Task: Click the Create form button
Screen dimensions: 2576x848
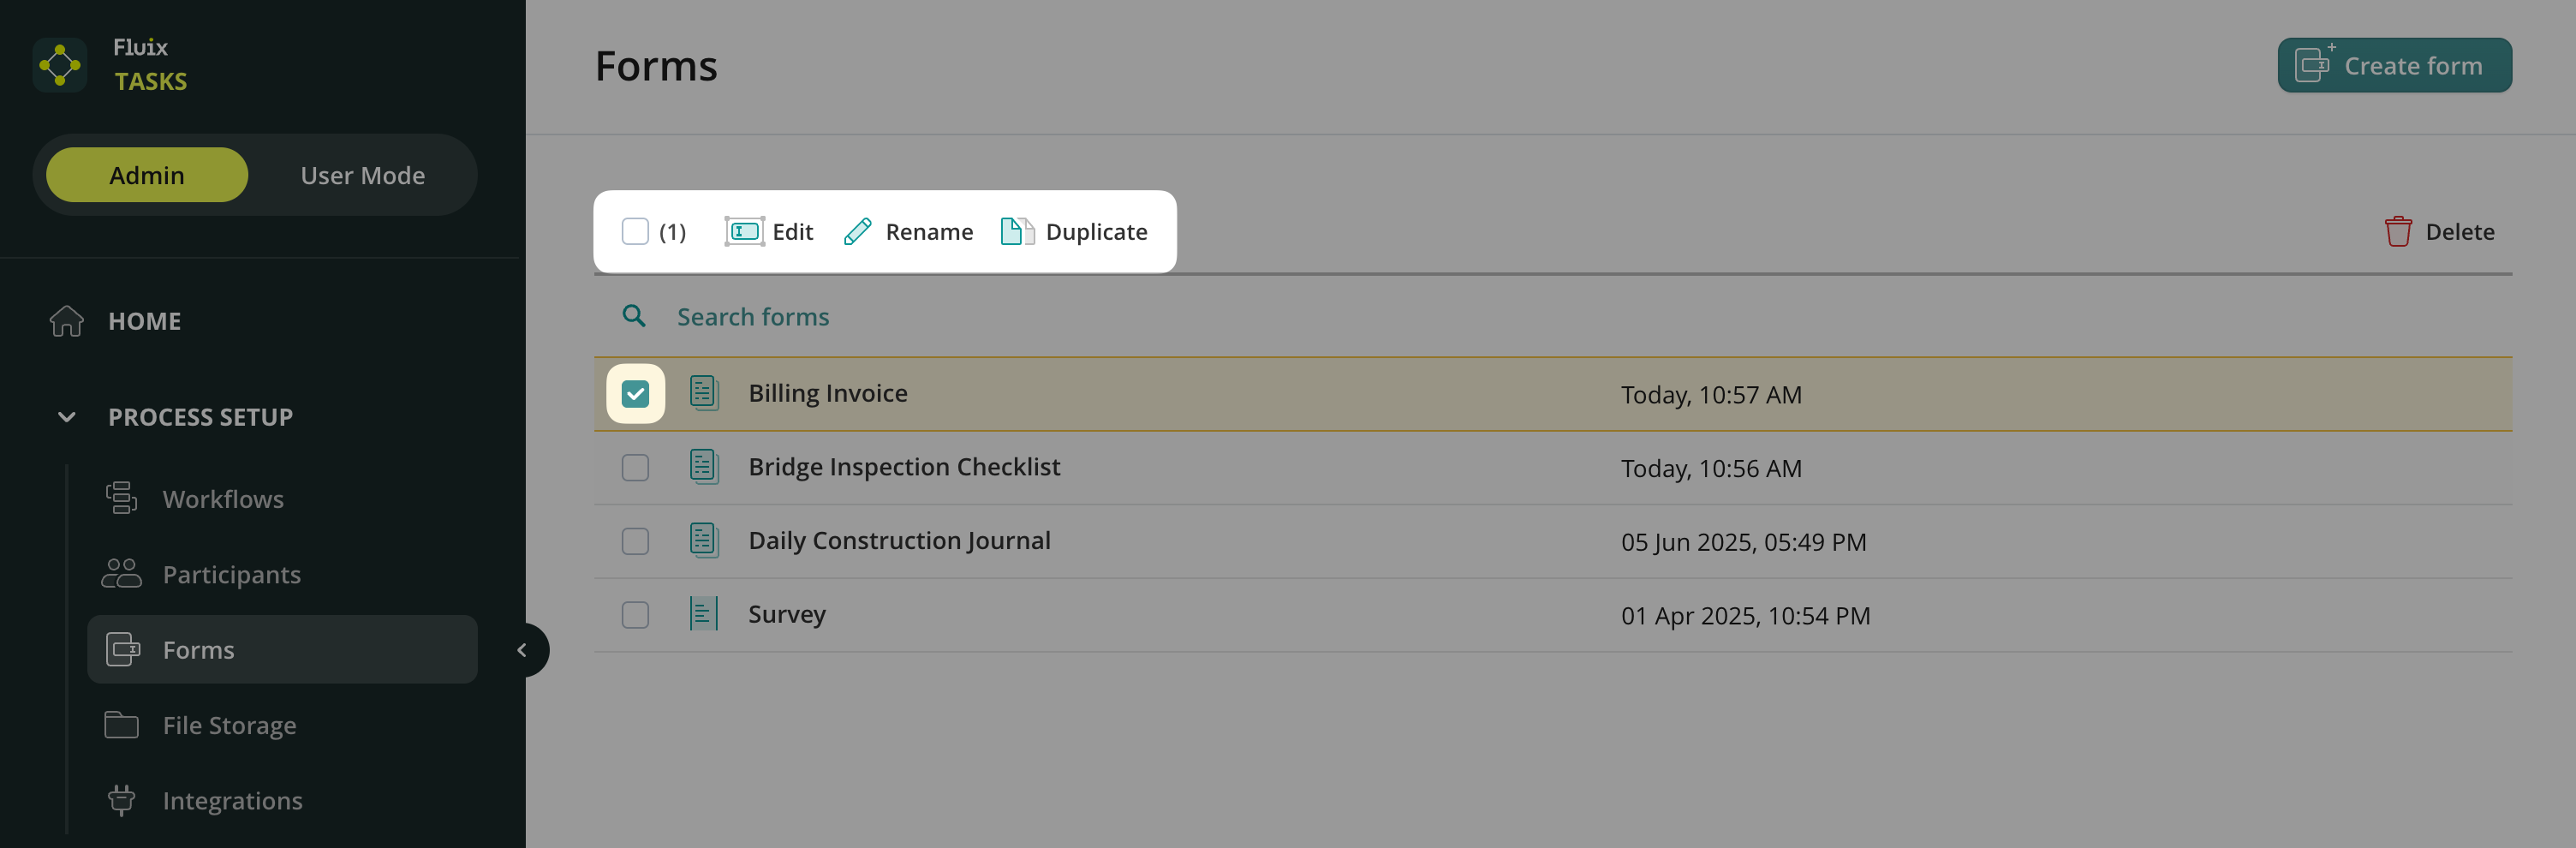Action: [x=2393, y=66]
